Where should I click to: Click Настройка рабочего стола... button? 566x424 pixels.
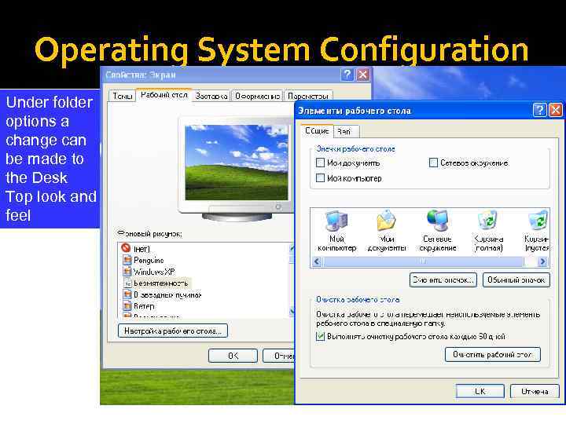coord(172,331)
